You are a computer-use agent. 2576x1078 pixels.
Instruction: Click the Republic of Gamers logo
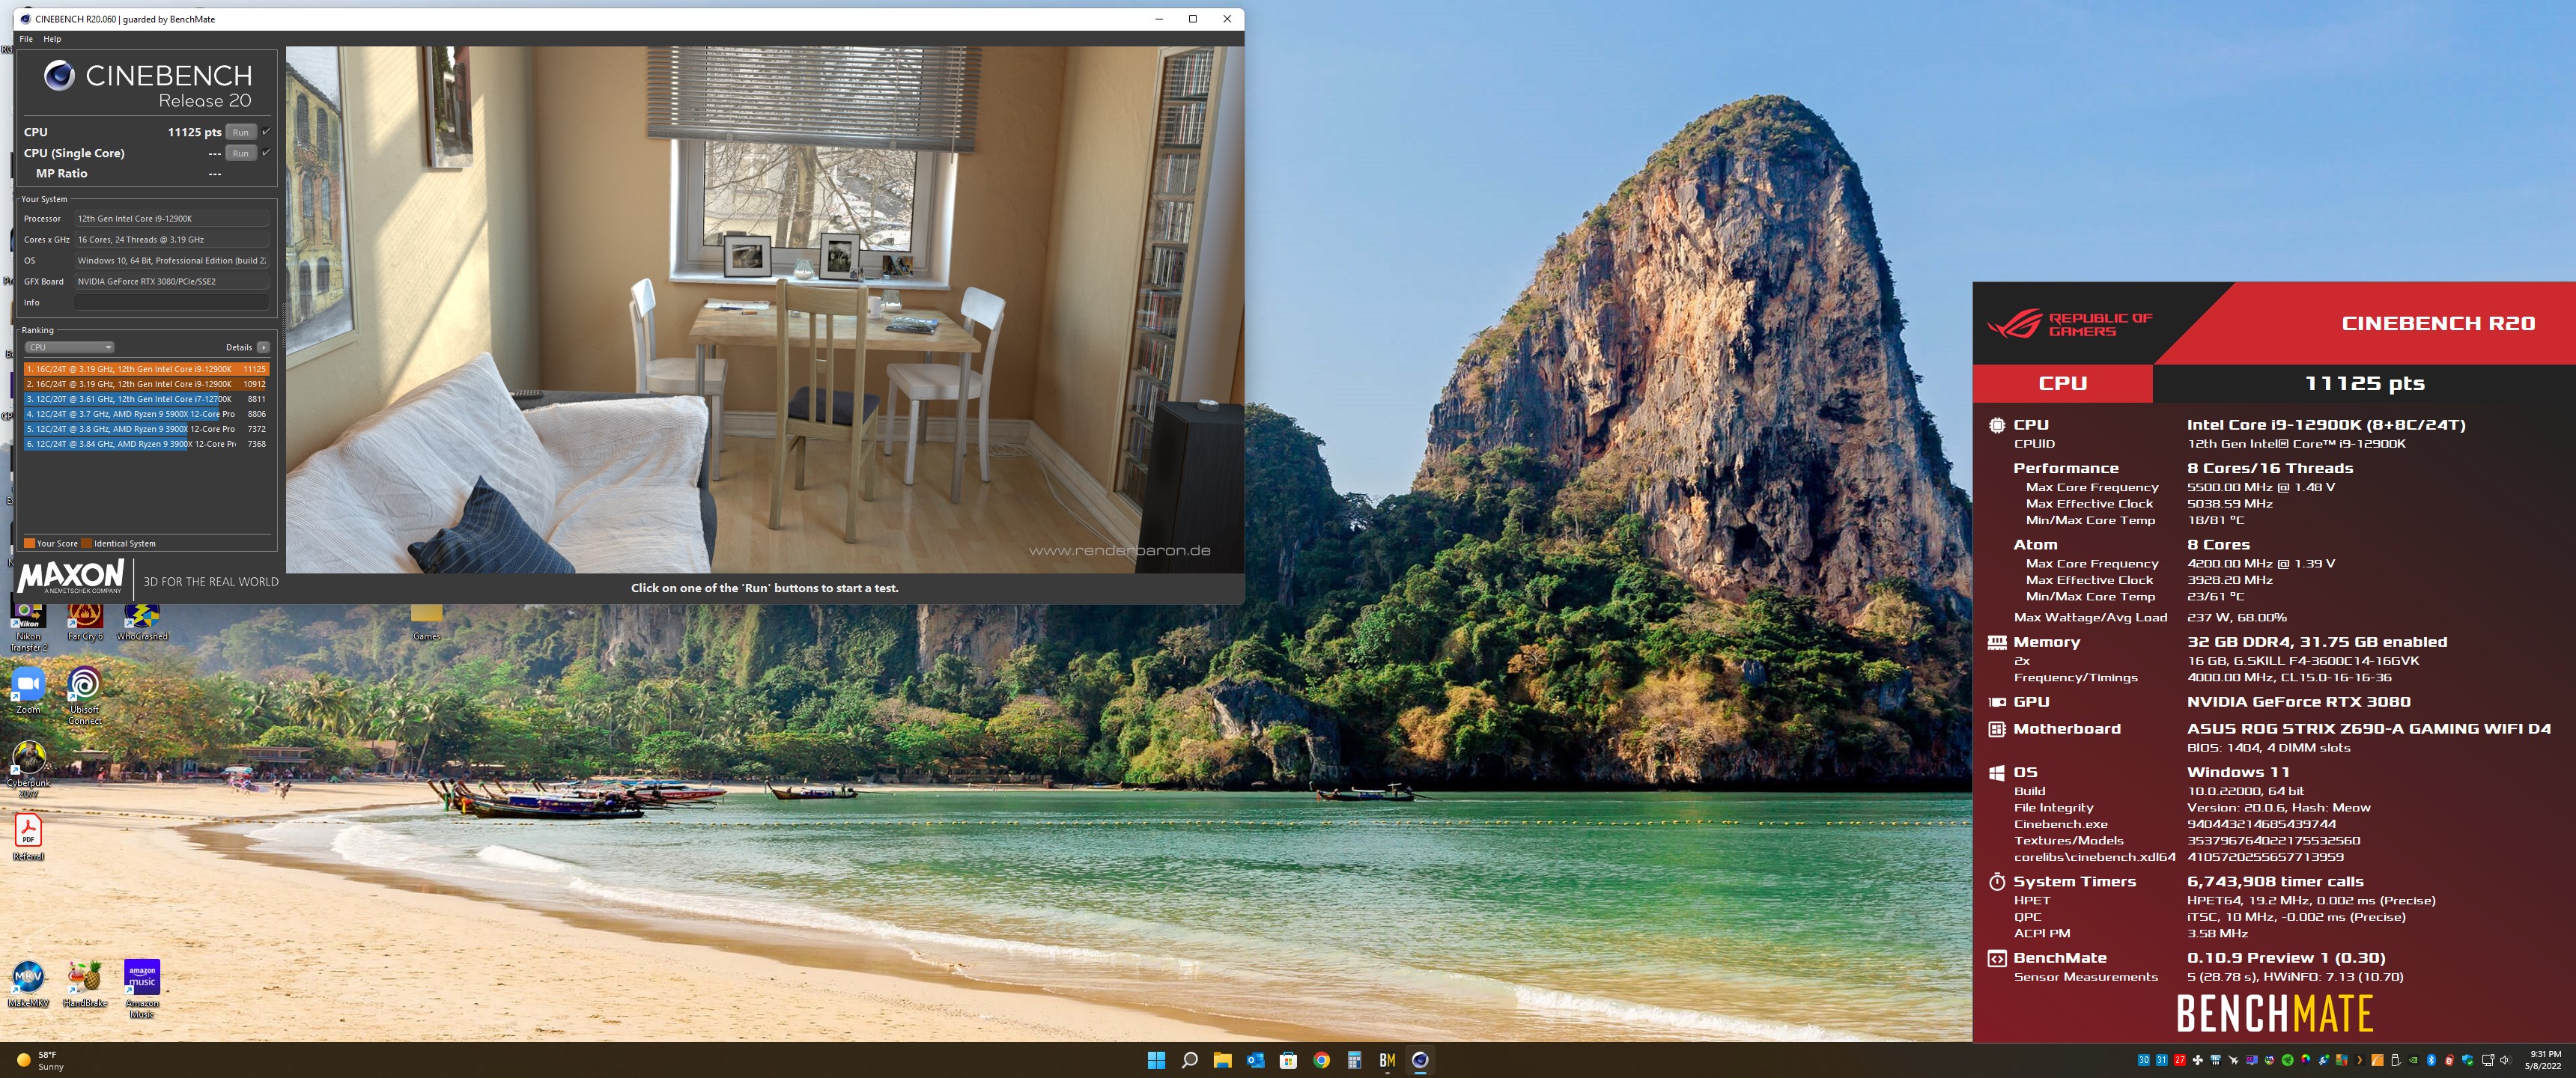[x=2069, y=324]
